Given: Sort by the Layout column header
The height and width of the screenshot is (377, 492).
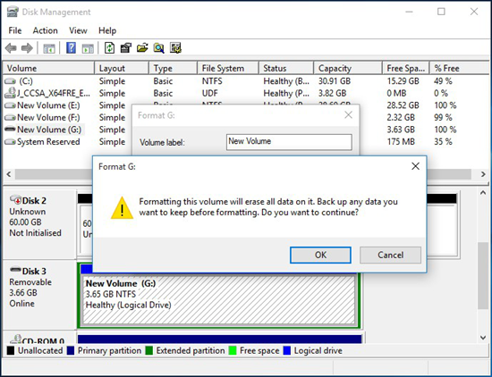Looking at the screenshot, I should point(122,68).
